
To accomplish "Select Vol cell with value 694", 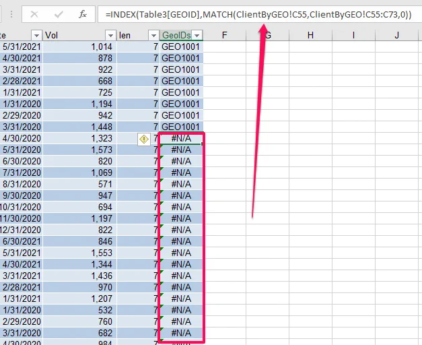I will [79, 208].
